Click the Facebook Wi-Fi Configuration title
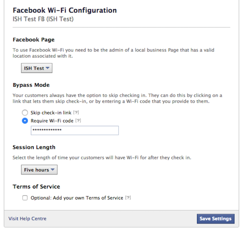This screenshot has width=249, height=233. (64, 10)
